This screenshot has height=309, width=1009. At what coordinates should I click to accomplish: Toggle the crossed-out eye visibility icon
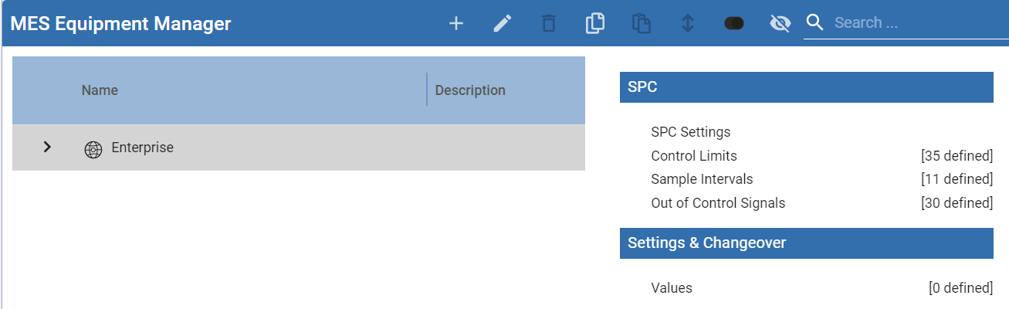pyautogui.click(x=780, y=24)
